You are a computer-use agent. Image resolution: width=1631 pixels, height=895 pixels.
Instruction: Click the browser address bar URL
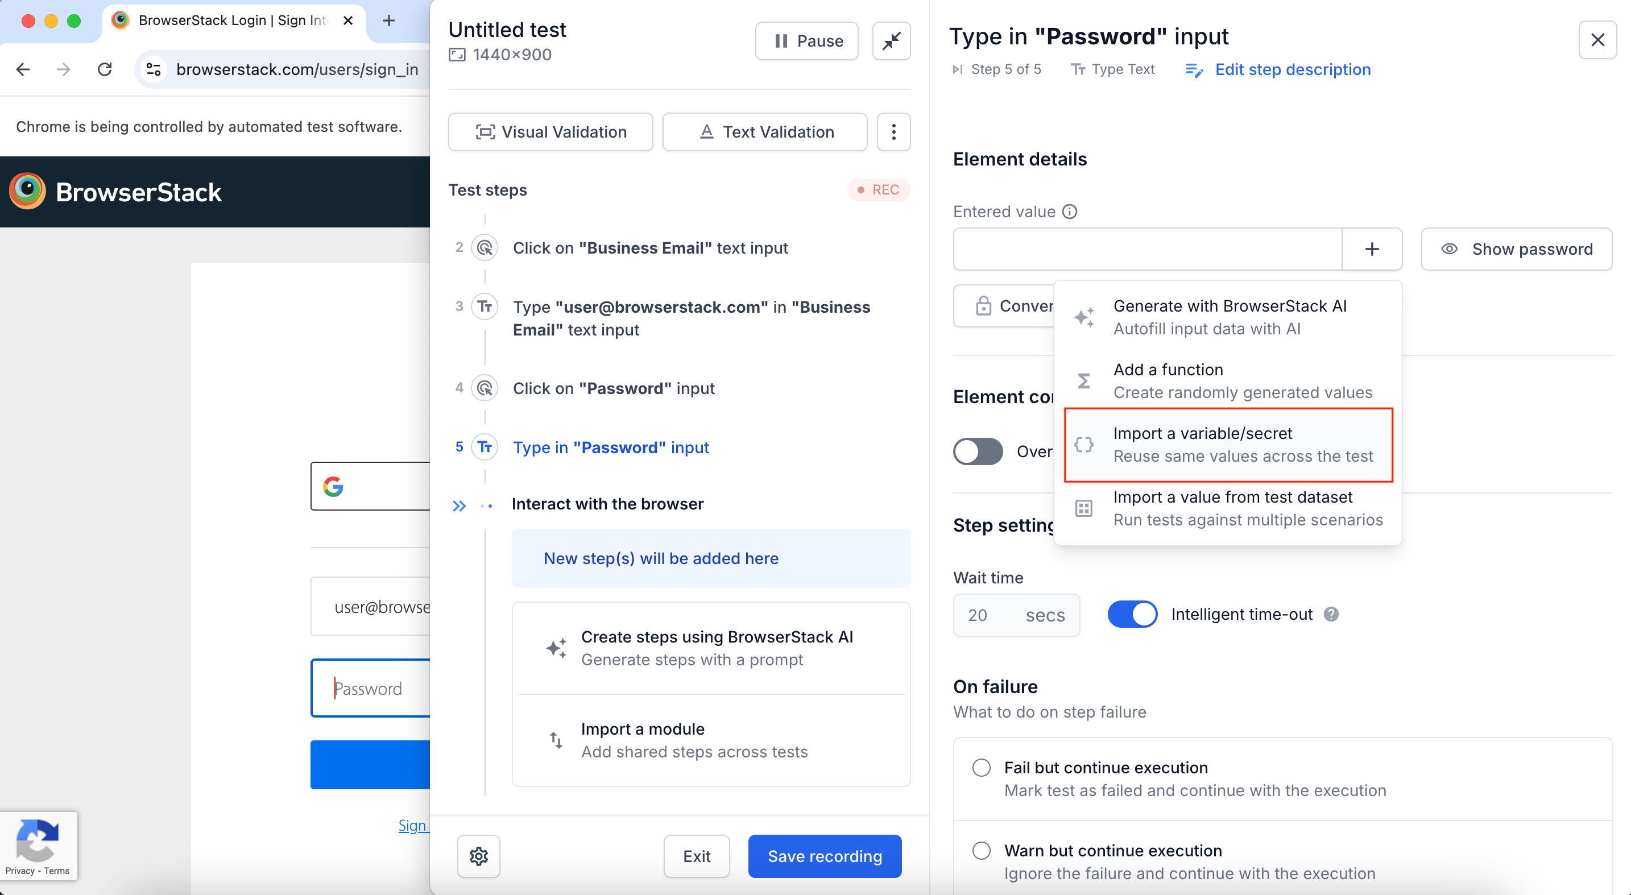coord(297,69)
